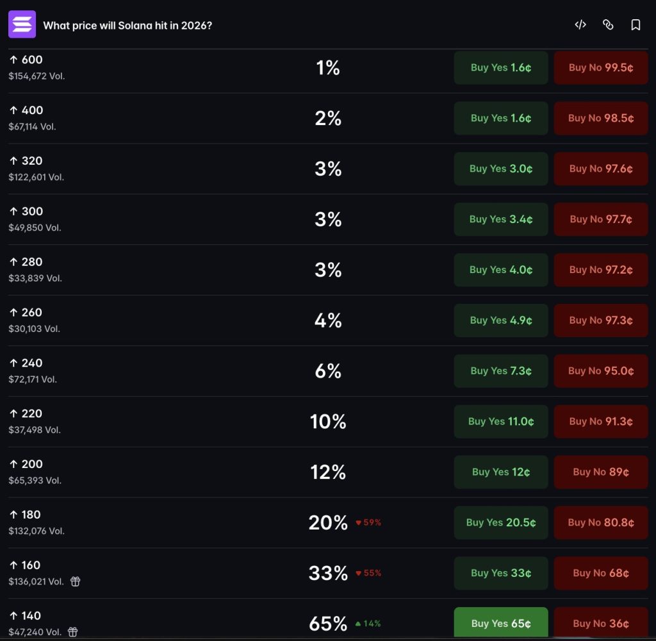This screenshot has height=641, width=656.
Task: Click the embed code icon
Action: pos(580,25)
